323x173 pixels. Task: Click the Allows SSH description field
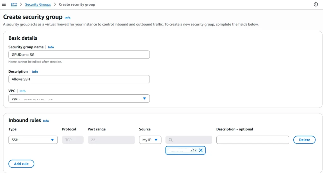(x=79, y=79)
